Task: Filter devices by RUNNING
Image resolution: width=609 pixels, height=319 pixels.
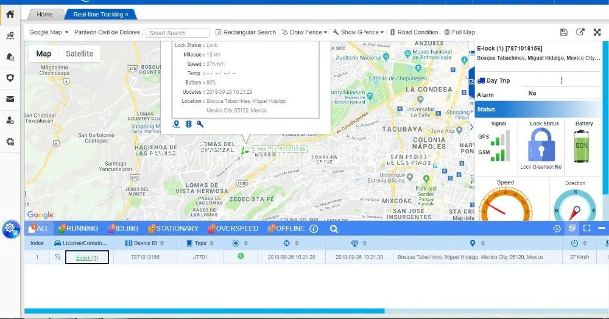Action: coord(79,228)
